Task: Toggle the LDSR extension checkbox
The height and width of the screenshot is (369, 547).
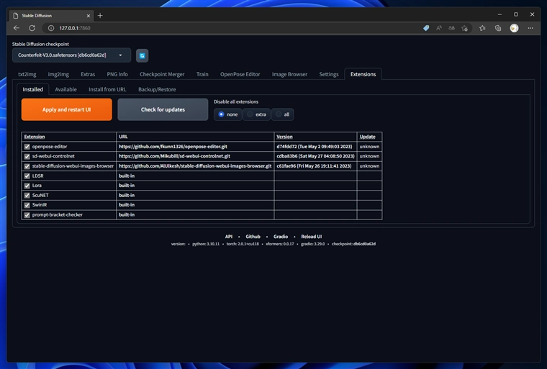Action: (27, 176)
